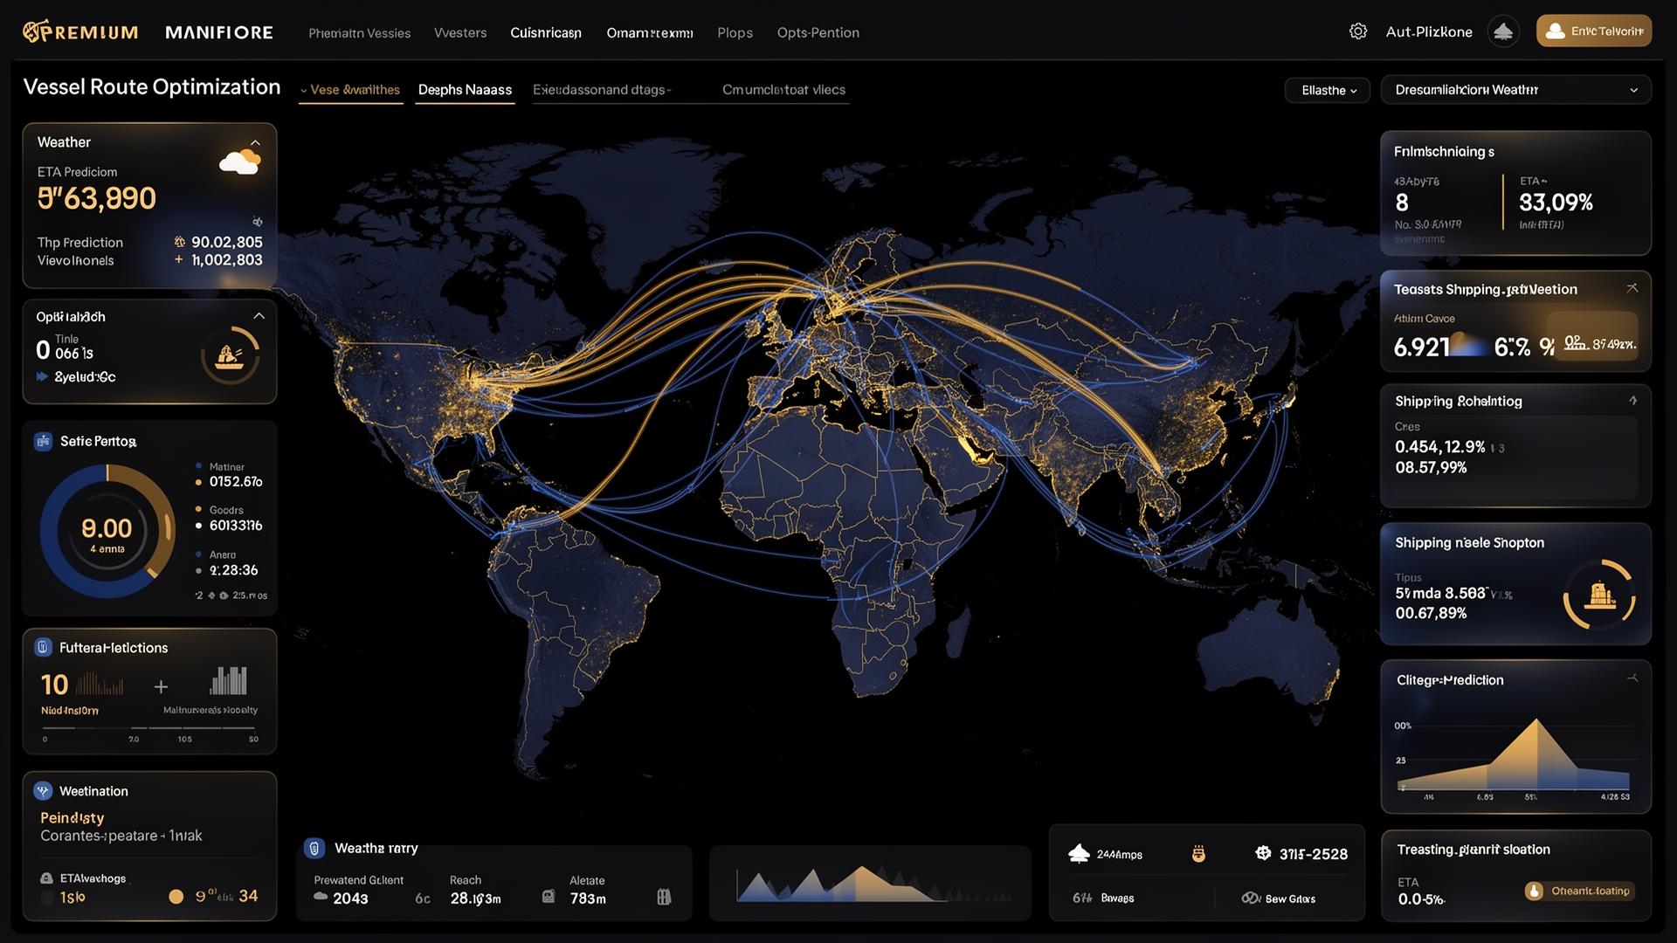Select the 6ľł Bawags entry
This screenshot has width=1677, height=943.
coord(1103,898)
